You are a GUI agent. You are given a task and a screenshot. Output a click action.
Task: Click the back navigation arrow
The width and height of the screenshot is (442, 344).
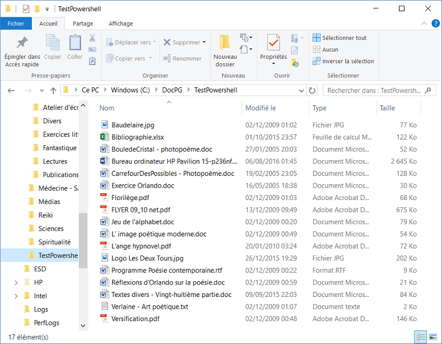pyautogui.click(x=11, y=91)
